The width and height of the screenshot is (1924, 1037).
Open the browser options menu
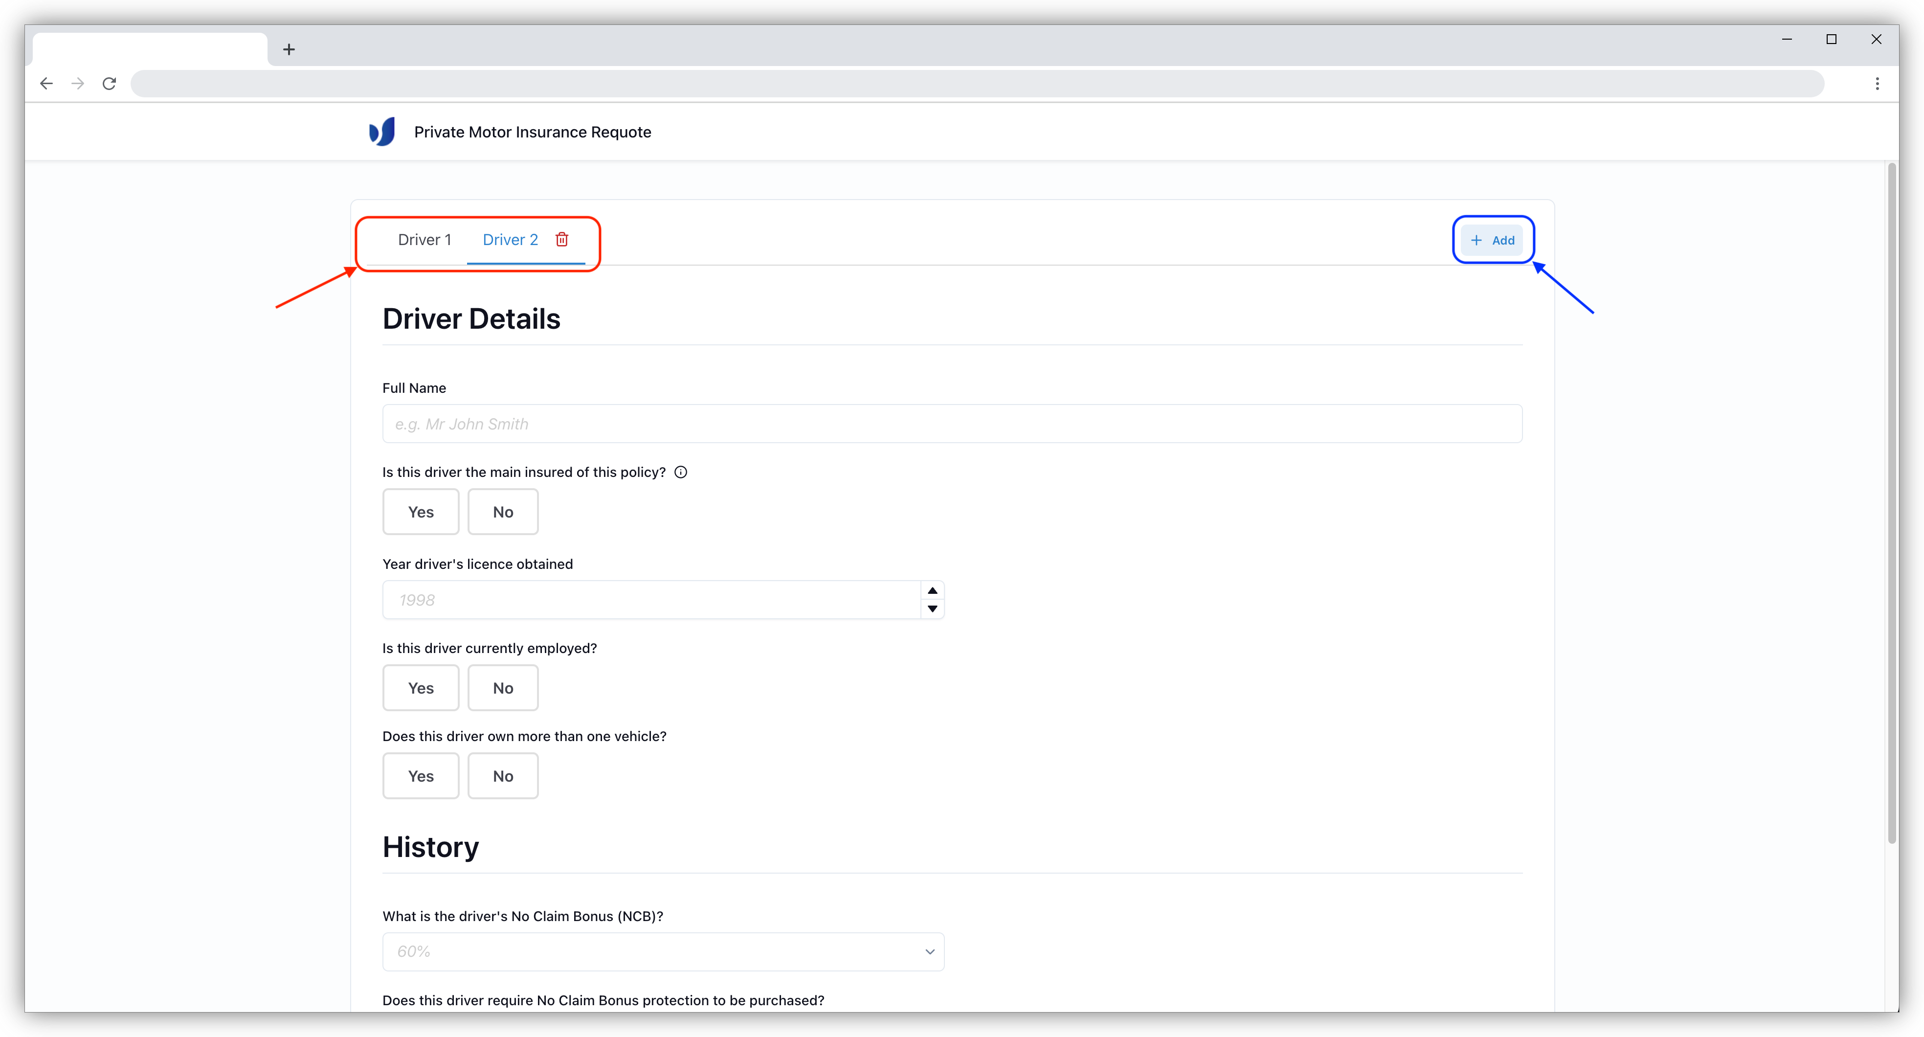tap(1878, 83)
